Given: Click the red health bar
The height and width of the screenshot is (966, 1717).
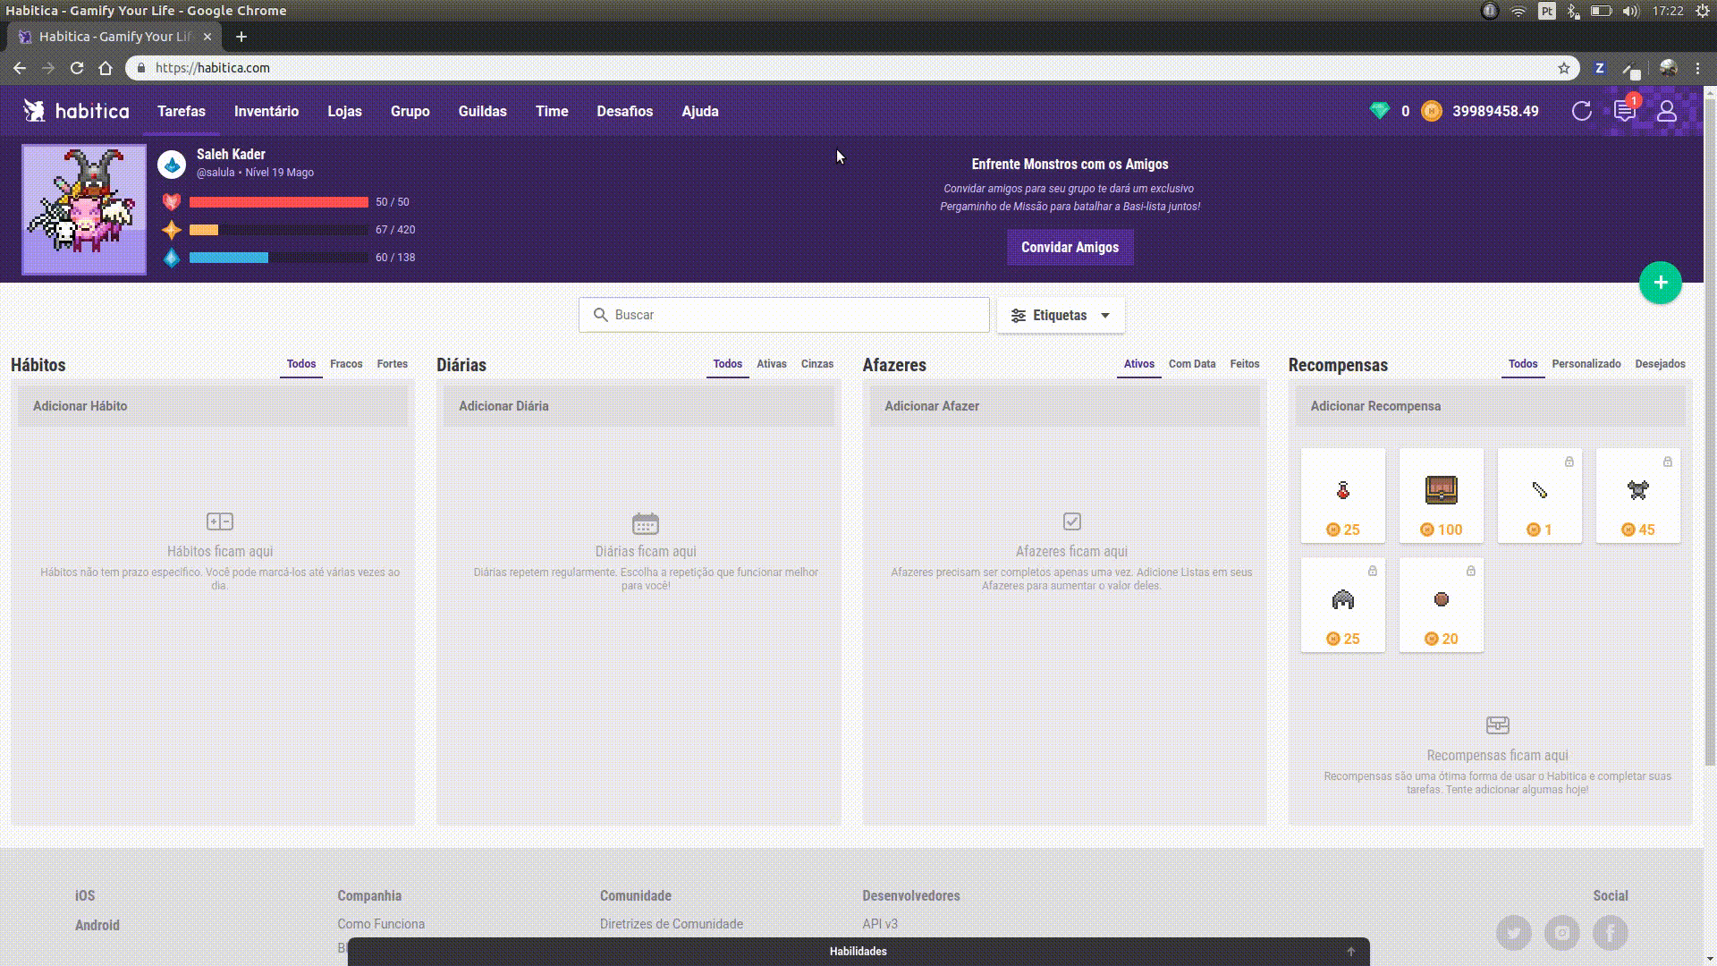Looking at the screenshot, I should (x=278, y=202).
